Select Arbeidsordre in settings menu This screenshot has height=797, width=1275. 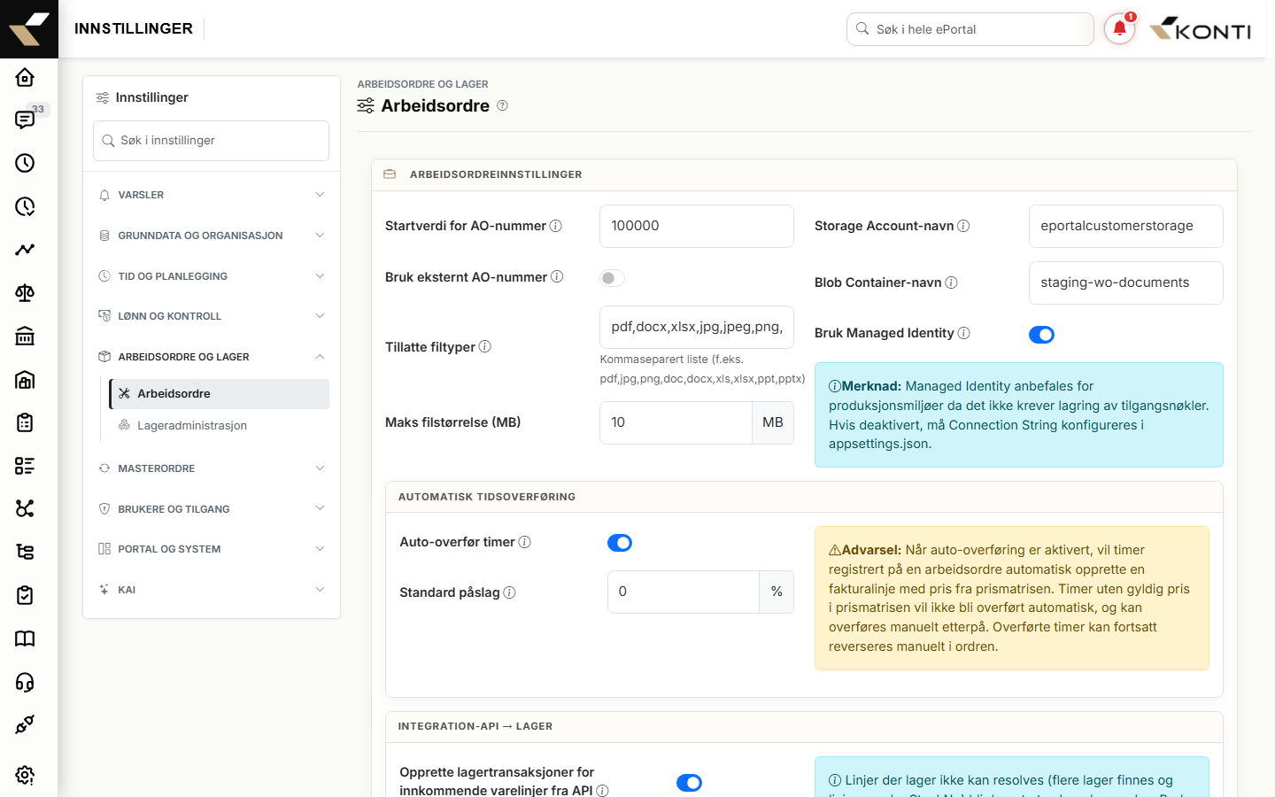coord(220,394)
